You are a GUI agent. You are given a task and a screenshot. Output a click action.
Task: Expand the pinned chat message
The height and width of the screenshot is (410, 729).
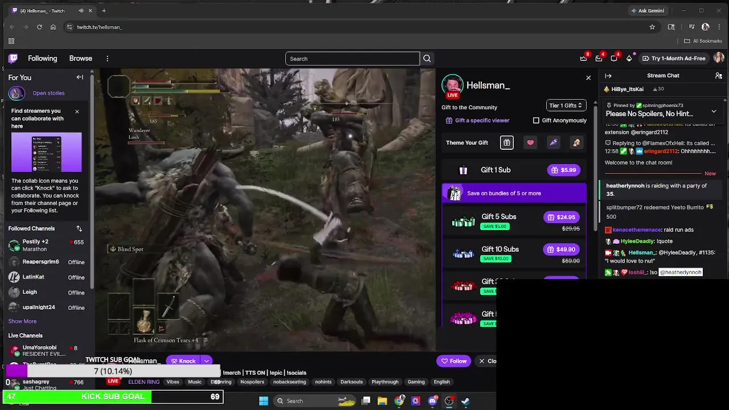[714, 111]
